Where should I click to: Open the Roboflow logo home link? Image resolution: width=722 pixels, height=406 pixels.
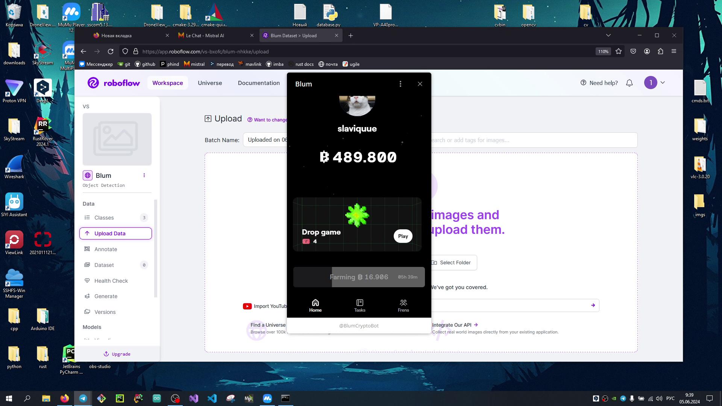coord(114,83)
